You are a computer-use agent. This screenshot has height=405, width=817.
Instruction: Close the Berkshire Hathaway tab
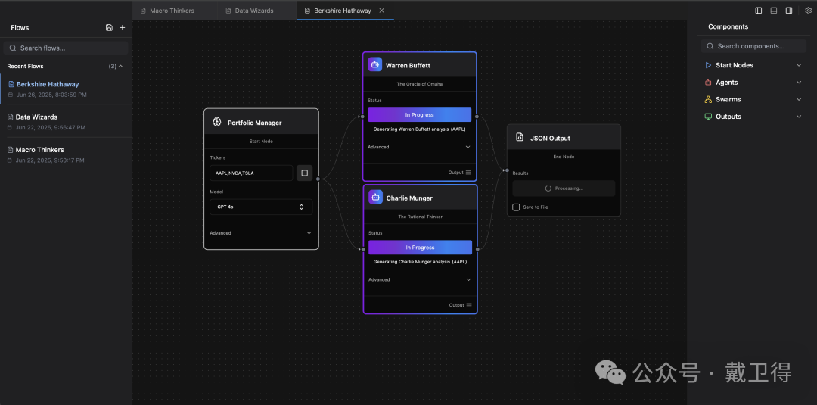click(381, 11)
